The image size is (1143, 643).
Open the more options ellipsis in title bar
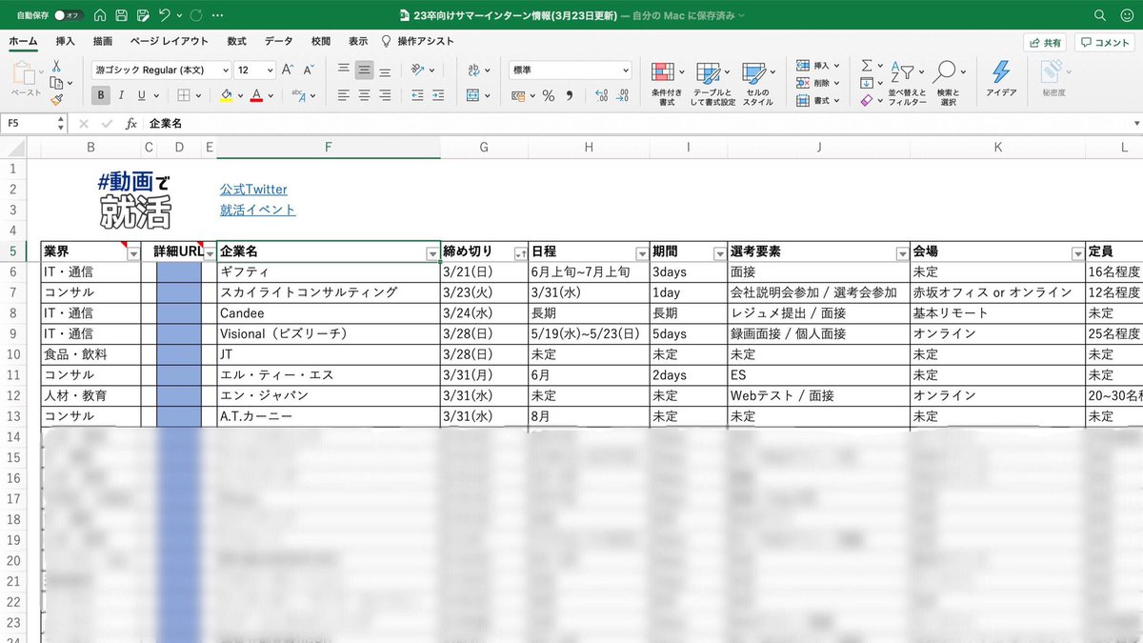(219, 15)
